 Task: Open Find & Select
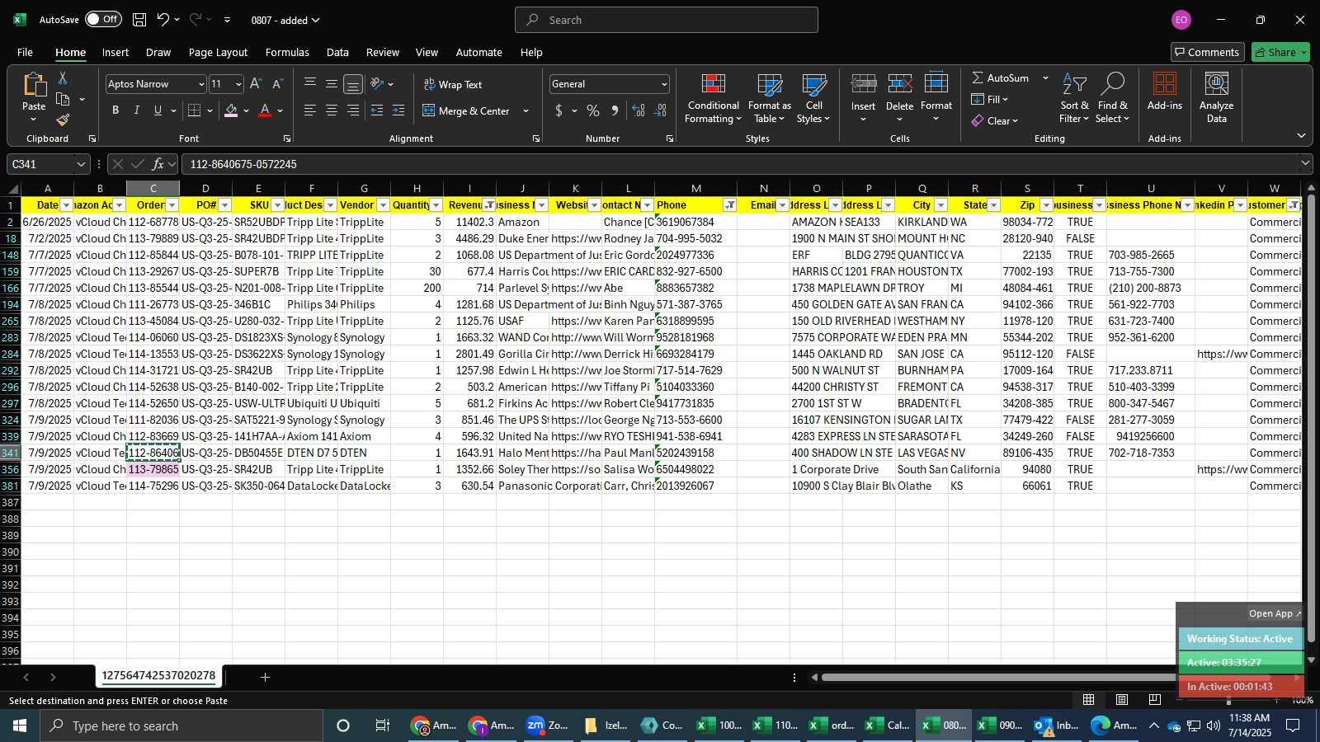(x=1113, y=99)
